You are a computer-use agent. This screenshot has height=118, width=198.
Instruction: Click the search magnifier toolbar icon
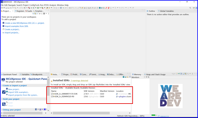[x=190, y=8]
